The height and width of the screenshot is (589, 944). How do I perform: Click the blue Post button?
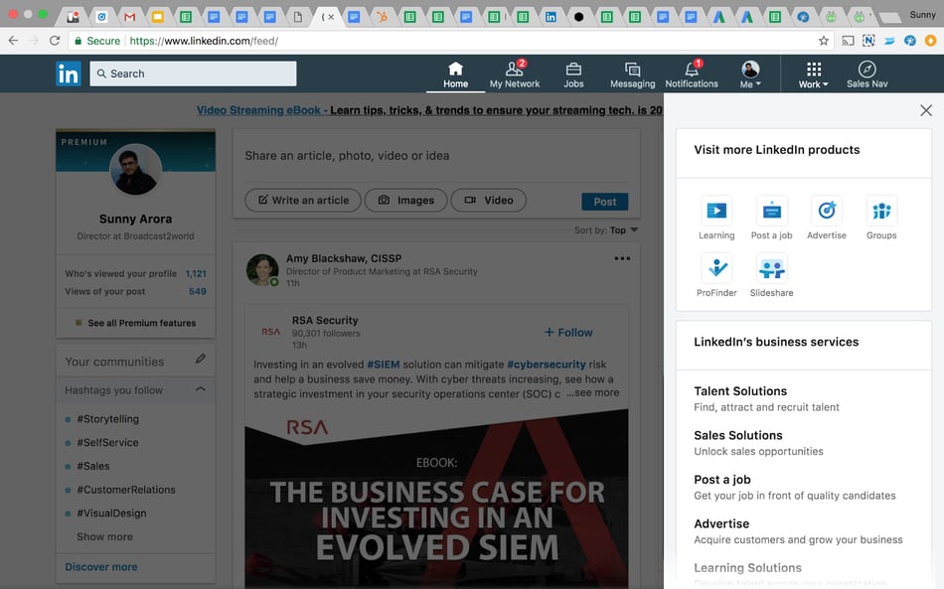(x=604, y=202)
